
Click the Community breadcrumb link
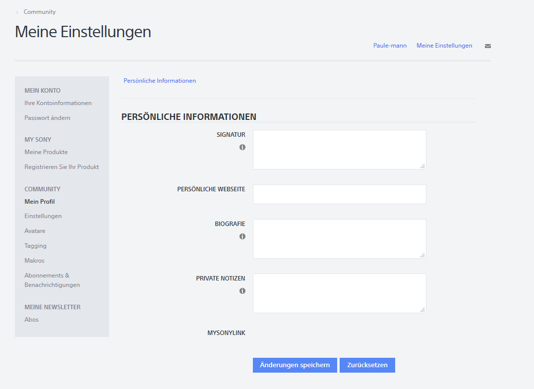point(40,12)
